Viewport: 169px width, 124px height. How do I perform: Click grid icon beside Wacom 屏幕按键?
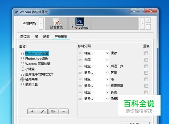(x=23, y=64)
